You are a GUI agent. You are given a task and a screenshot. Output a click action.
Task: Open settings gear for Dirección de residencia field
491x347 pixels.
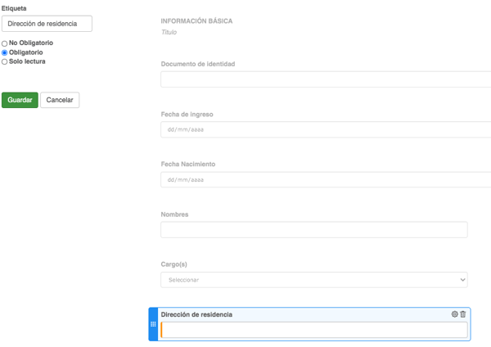tap(454, 313)
